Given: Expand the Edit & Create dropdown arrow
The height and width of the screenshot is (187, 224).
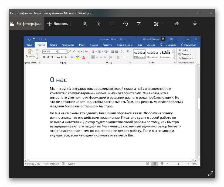Looking at the screenshot, I should click(x=162, y=24).
